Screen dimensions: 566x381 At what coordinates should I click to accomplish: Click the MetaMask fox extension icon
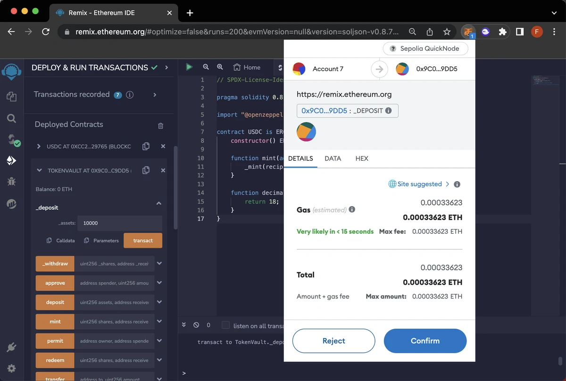(x=468, y=32)
